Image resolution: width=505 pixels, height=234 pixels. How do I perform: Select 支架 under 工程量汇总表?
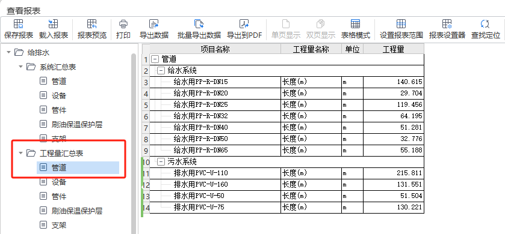click(59, 225)
